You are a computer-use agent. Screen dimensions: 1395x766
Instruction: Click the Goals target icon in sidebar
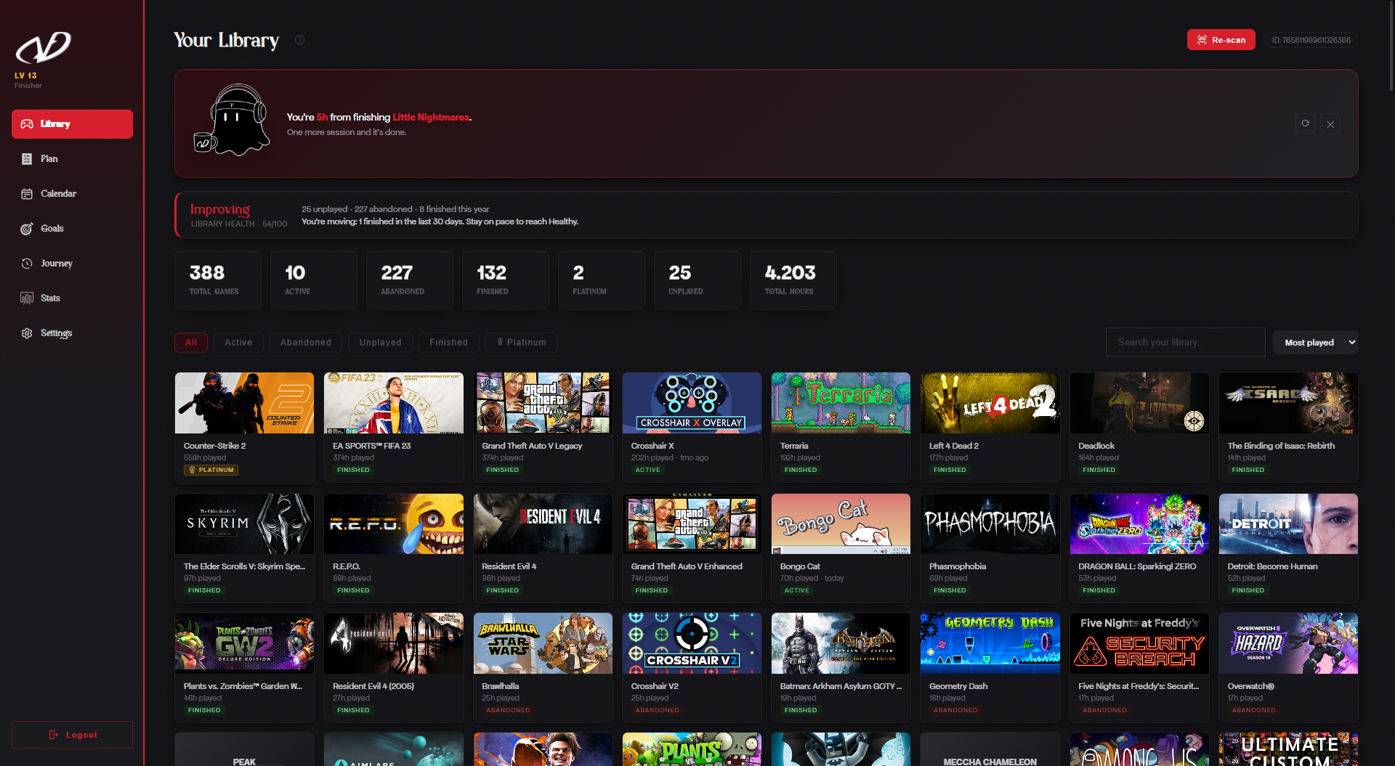pyautogui.click(x=27, y=229)
